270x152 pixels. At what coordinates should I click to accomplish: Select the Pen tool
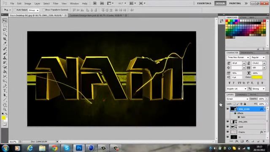5,86
